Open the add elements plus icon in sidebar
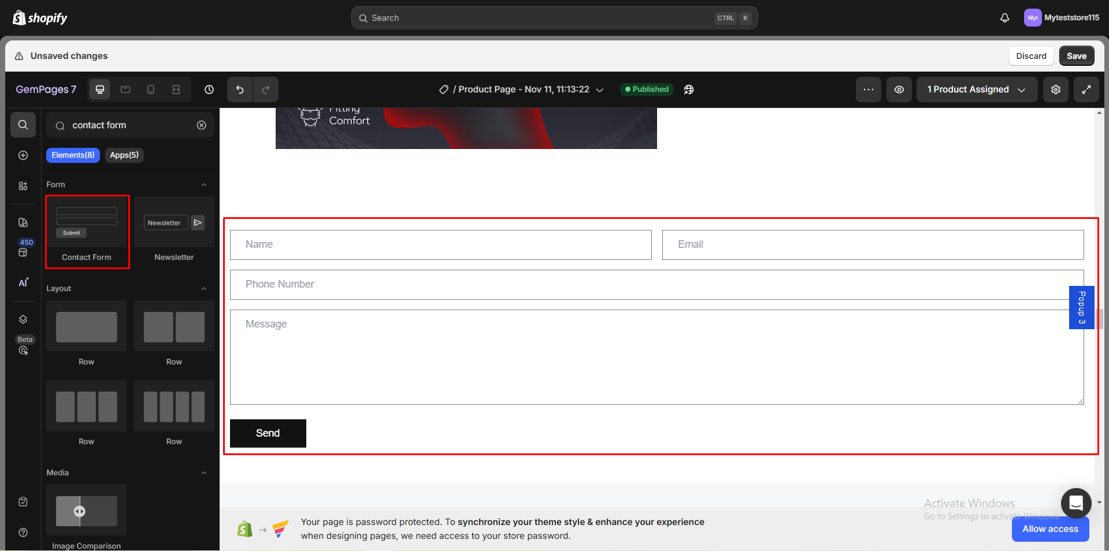 (23, 155)
